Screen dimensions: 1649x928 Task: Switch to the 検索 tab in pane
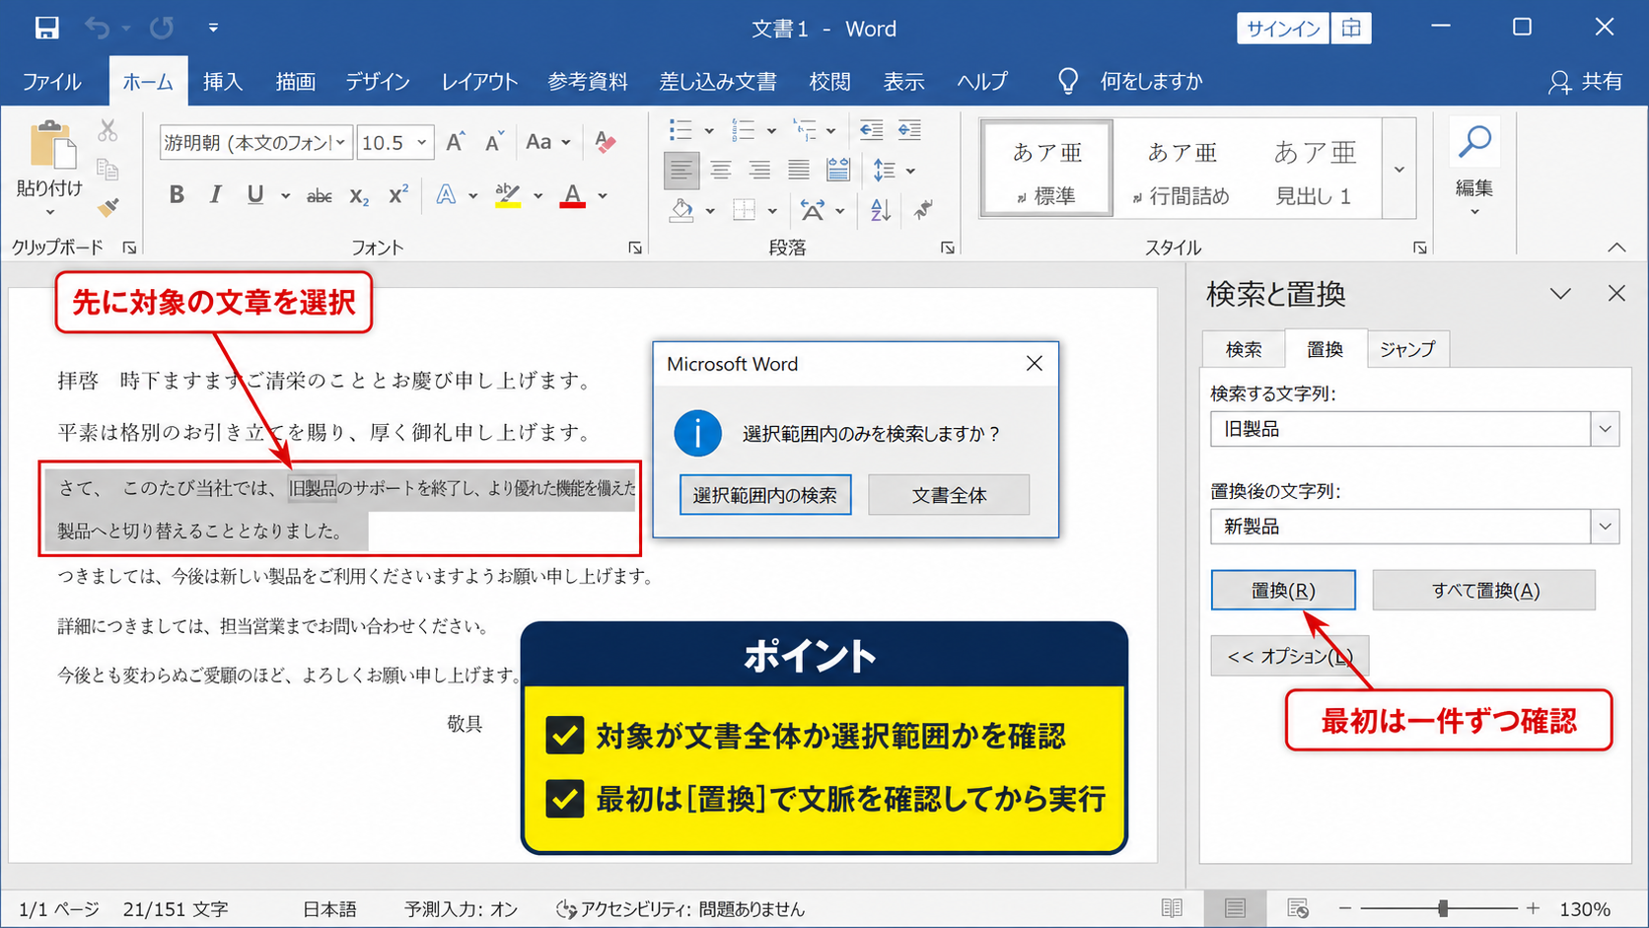coord(1243,349)
